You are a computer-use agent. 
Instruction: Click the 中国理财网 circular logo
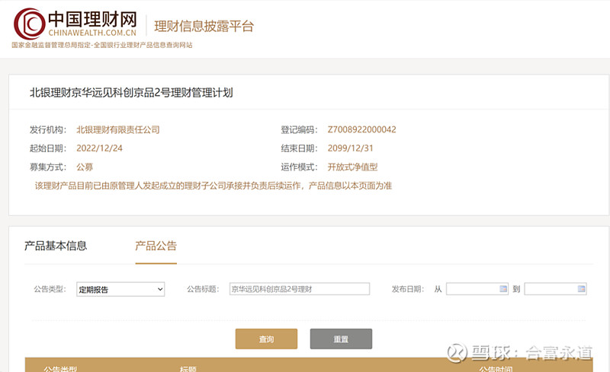29,24
